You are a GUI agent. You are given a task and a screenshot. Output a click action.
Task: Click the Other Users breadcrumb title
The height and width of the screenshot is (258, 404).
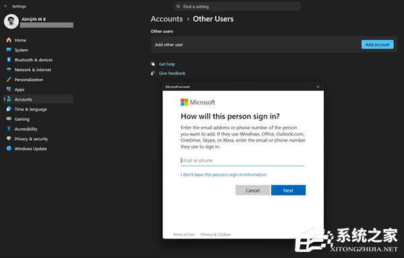tap(213, 19)
